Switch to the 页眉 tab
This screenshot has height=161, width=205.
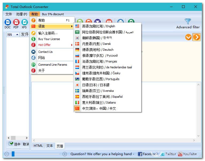click(60, 146)
